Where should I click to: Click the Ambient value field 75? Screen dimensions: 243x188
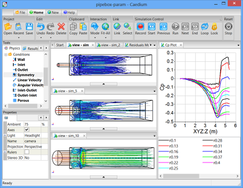[x=33, y=124]
